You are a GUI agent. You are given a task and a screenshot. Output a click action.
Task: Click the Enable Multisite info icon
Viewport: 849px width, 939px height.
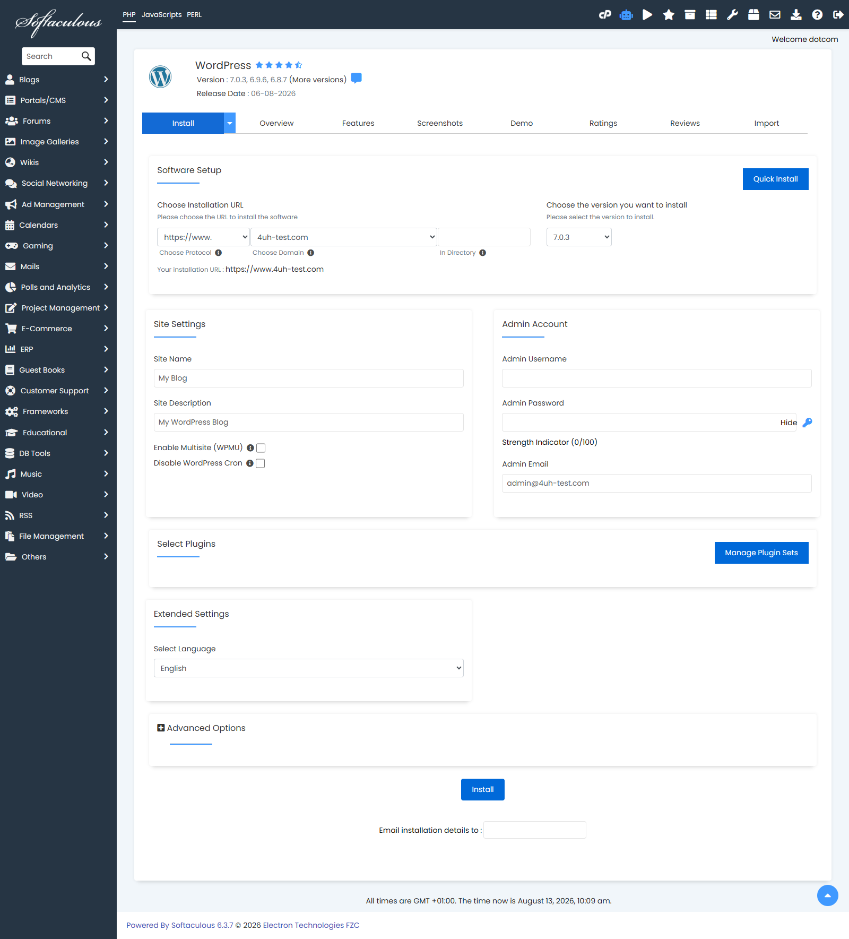click(x=250, y=448)
